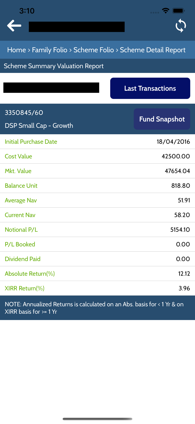This screenshot has height=424, width=195.
Task: Tap the home indicator bar
Action: pos(97,419)
